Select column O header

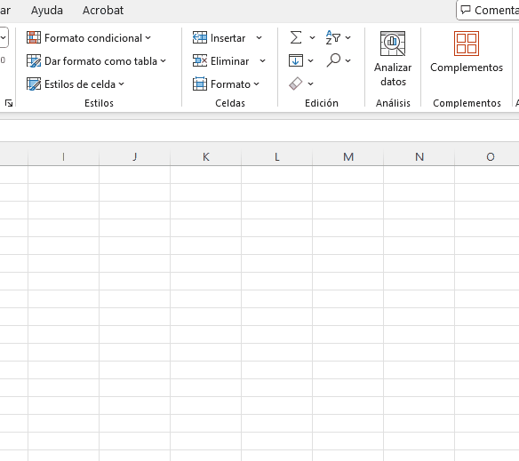[x=487, y=157]
